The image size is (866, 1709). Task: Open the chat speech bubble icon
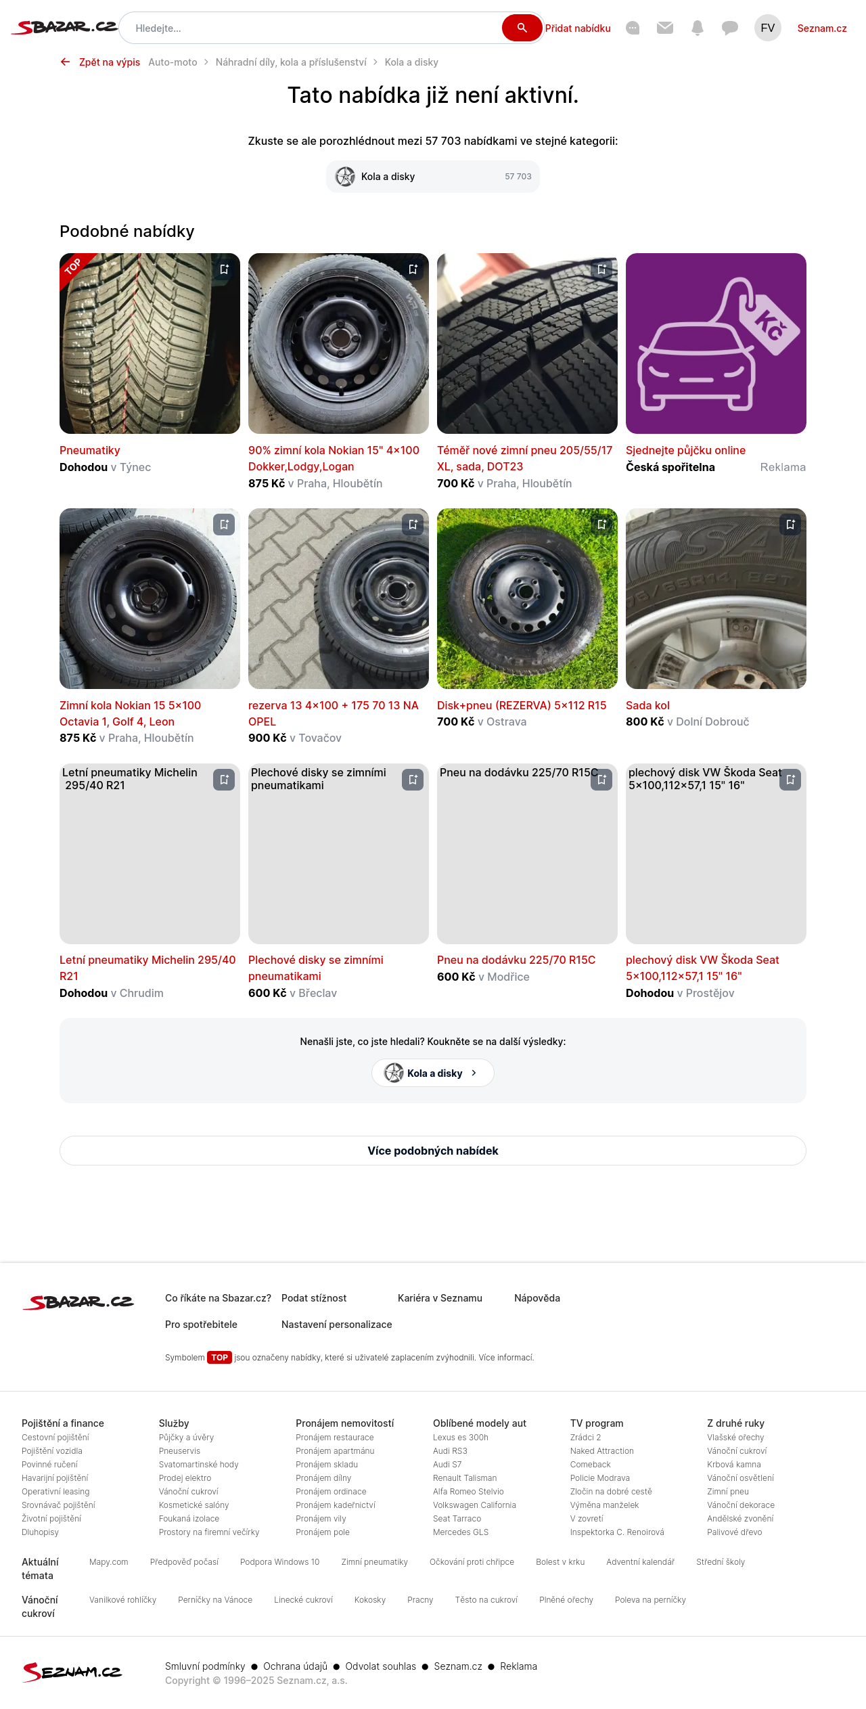[x=730, y=28]
